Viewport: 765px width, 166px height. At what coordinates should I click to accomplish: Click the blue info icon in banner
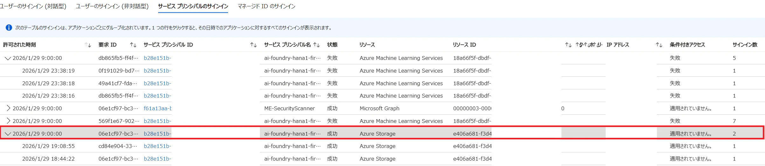point(9,28)
